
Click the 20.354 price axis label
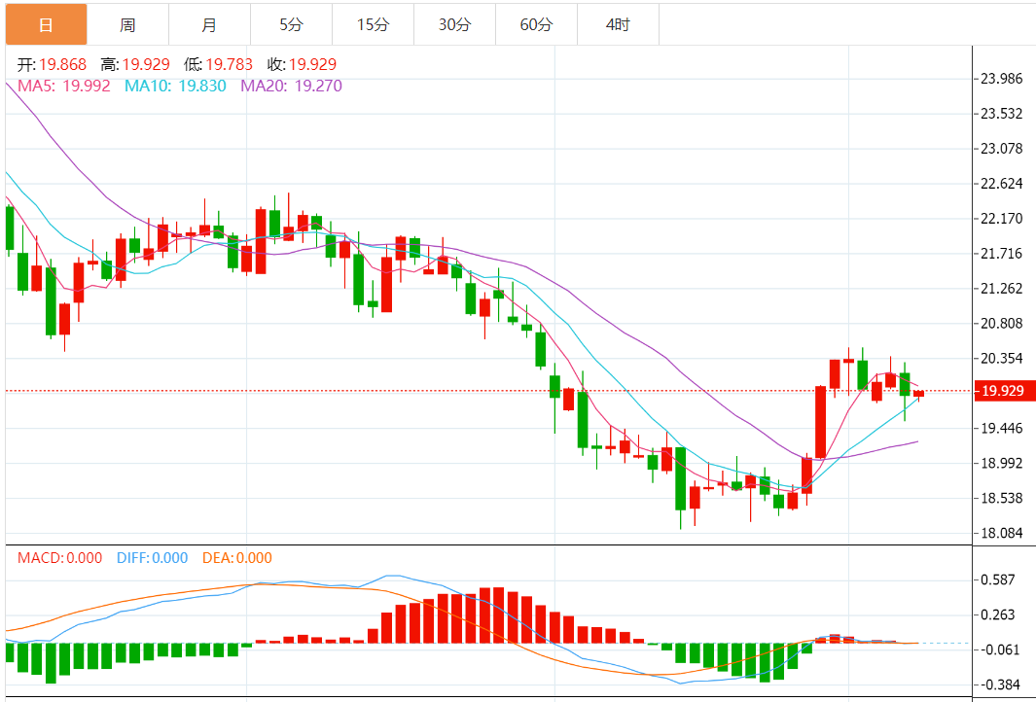tap(1002, 359)
